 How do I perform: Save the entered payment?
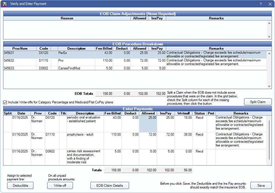pos(261,186)
